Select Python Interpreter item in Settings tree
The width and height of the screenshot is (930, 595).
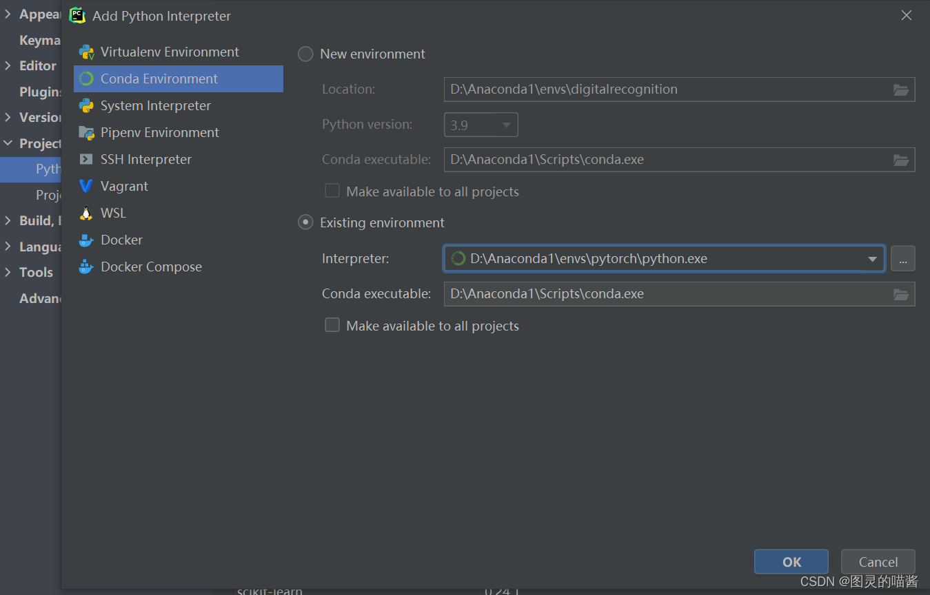31,169
